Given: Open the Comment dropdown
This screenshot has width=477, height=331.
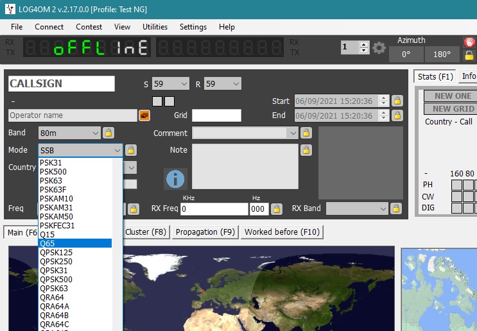Looking at the screenshot, I should tap(293, 133).
